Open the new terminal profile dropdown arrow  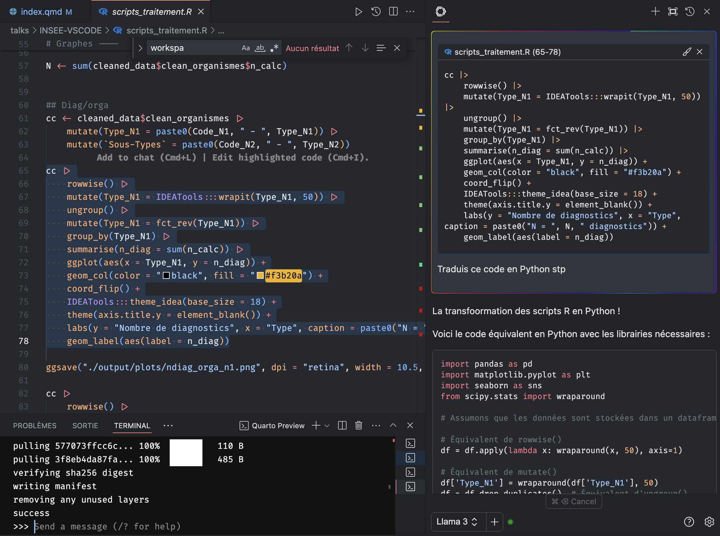[327, 426]
